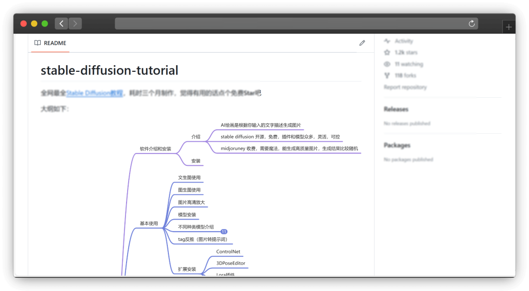Open the 11 watching link
Screen dimensions: 529x291
(x=409, y=64)
